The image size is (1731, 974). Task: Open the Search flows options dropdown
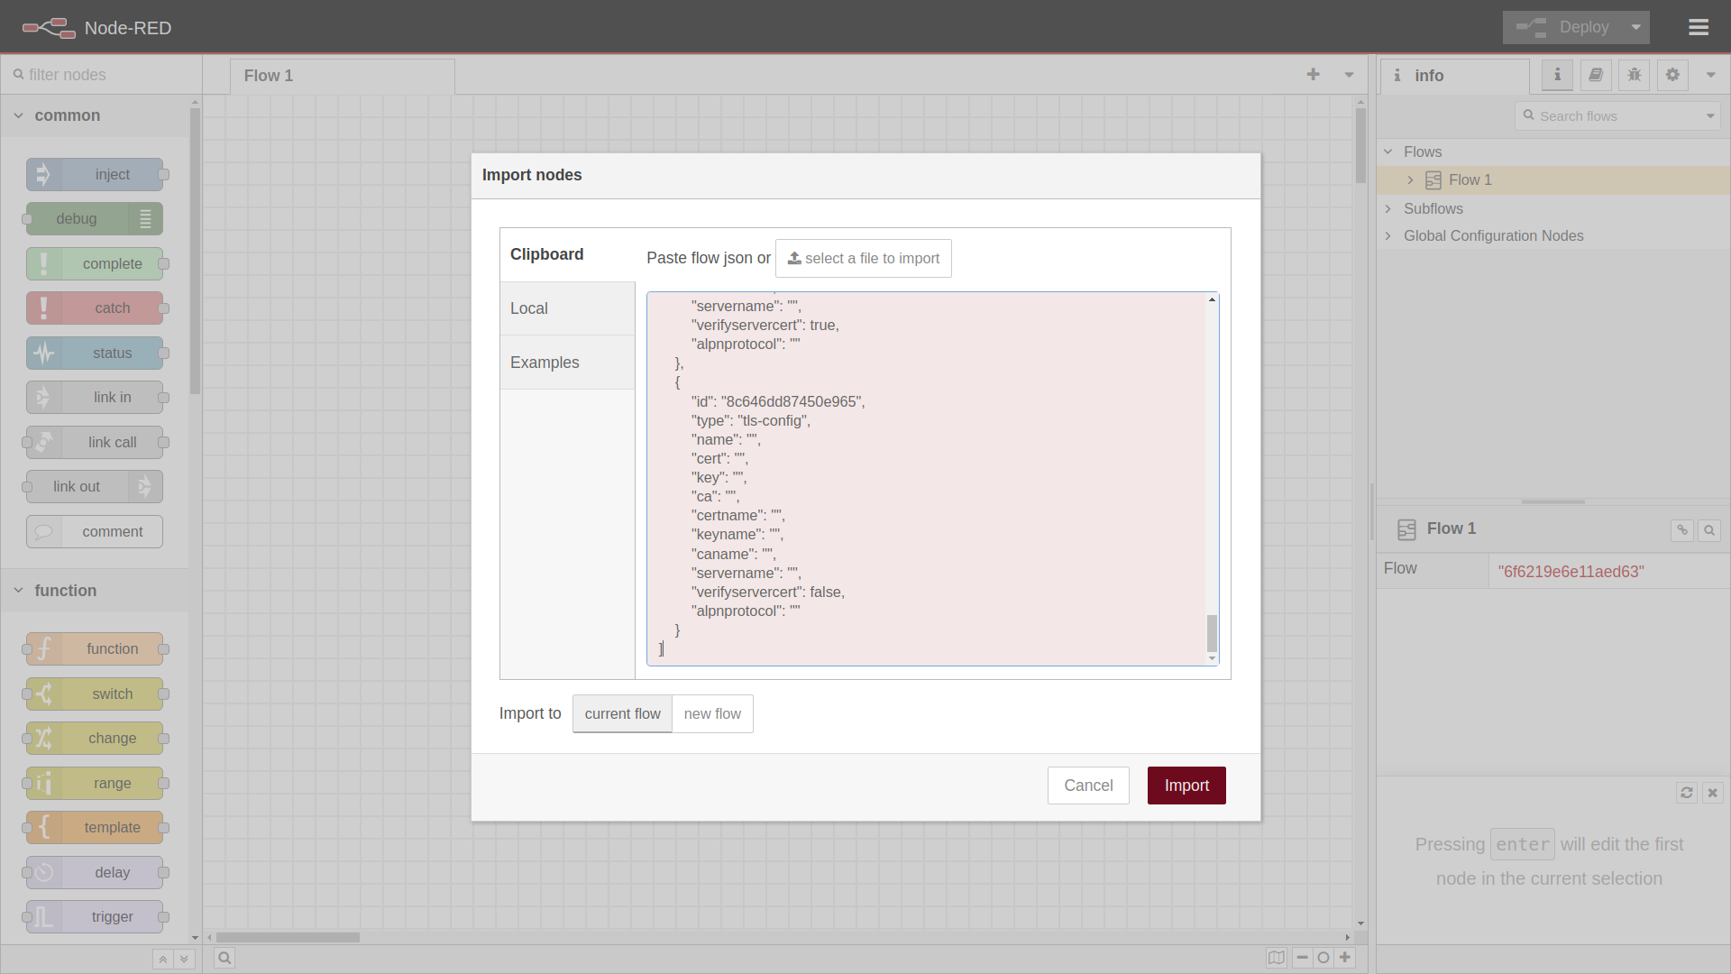(x=1710, y=115)
